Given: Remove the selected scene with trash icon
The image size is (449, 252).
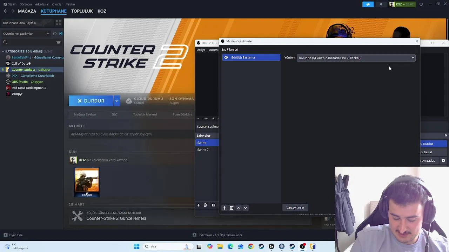Looking at the screenshot, I should [x=205, y=205].
